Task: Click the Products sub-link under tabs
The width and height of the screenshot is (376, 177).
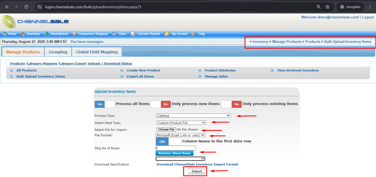Action: 18,64
